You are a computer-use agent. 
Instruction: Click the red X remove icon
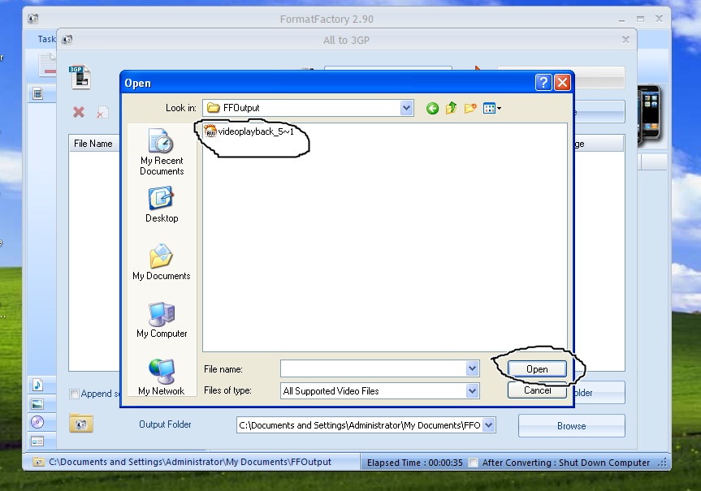click(79, 112)
